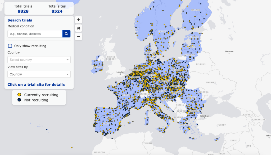Open the Select country dropdown
The height and width of the screenshot is (155, 271).
pos(39,60)
